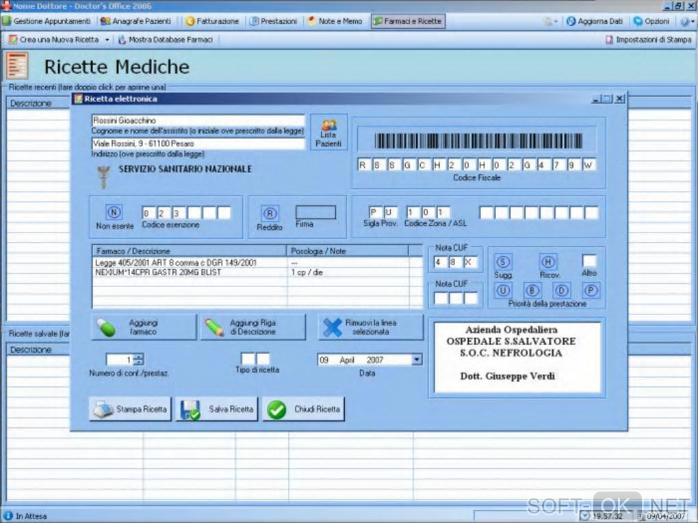Click the status bar date 09/04/2007
The image size is (698, 523).
pyautogui.click(x=666, y=516)
